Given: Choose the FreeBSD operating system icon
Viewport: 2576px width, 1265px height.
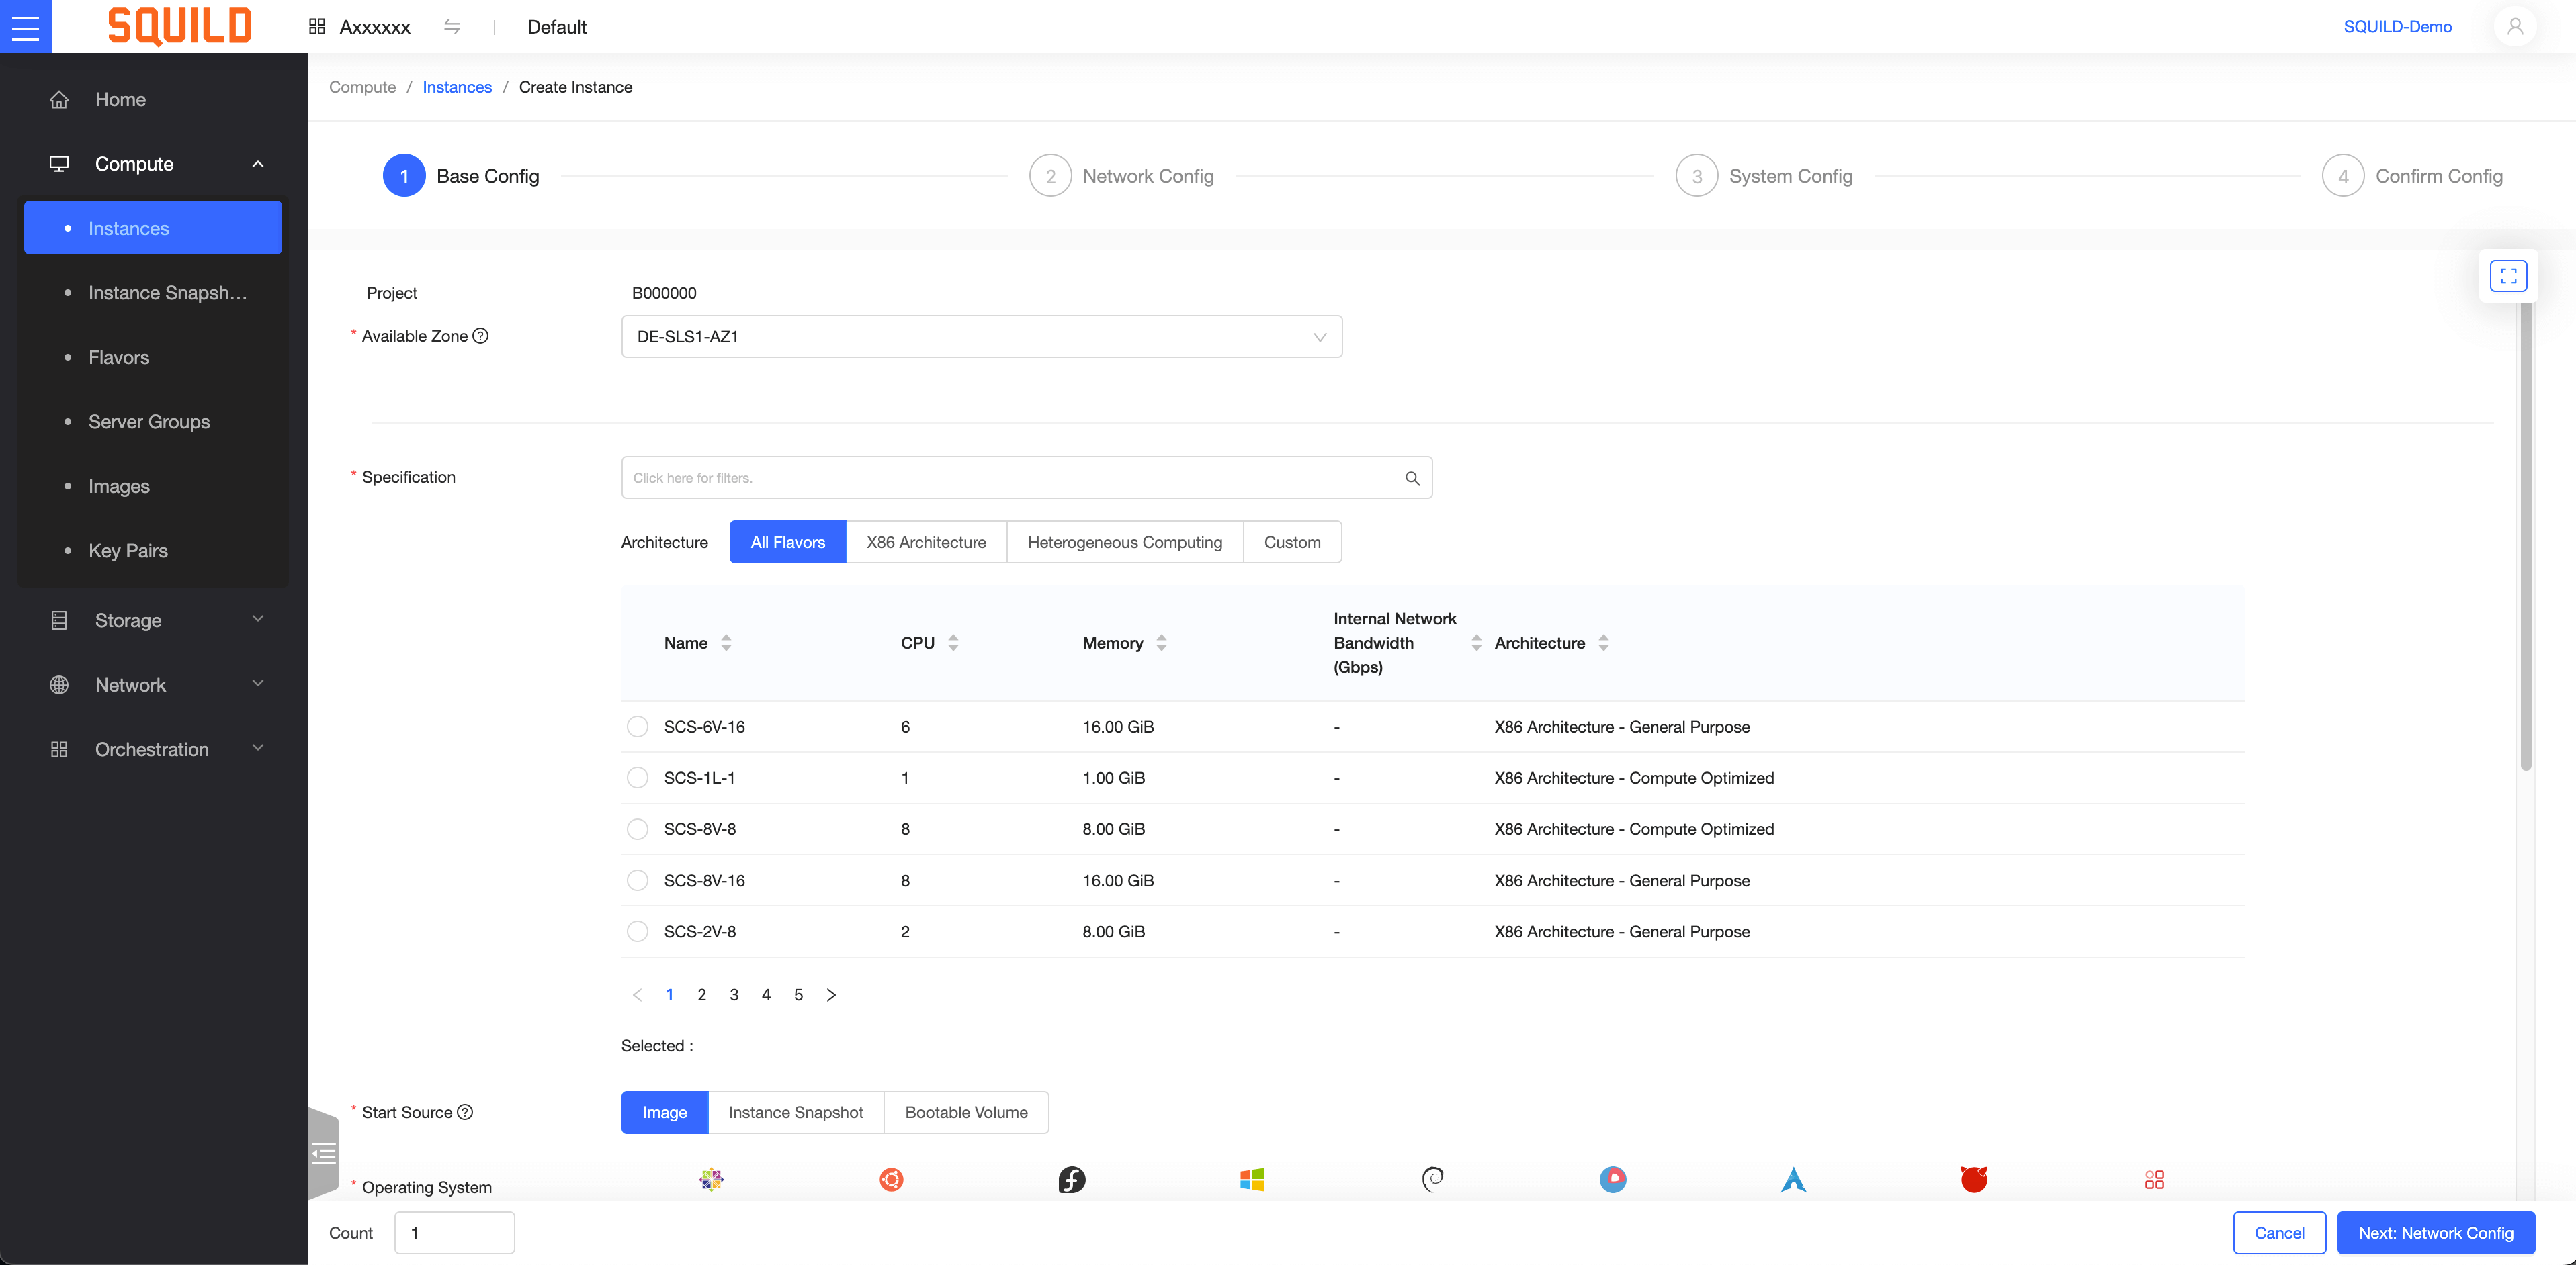Looking at the screenshot, I should click(x=1974, y=1179).
